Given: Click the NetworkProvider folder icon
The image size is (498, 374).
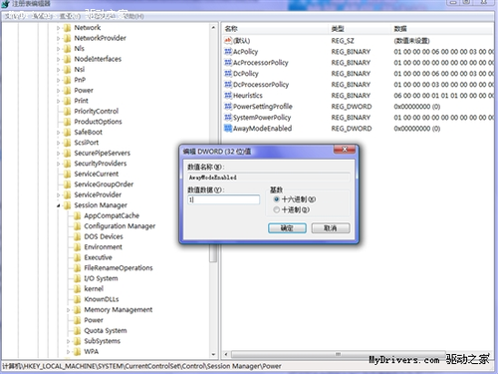Looking at the screenshot, I should coord(67,38).
